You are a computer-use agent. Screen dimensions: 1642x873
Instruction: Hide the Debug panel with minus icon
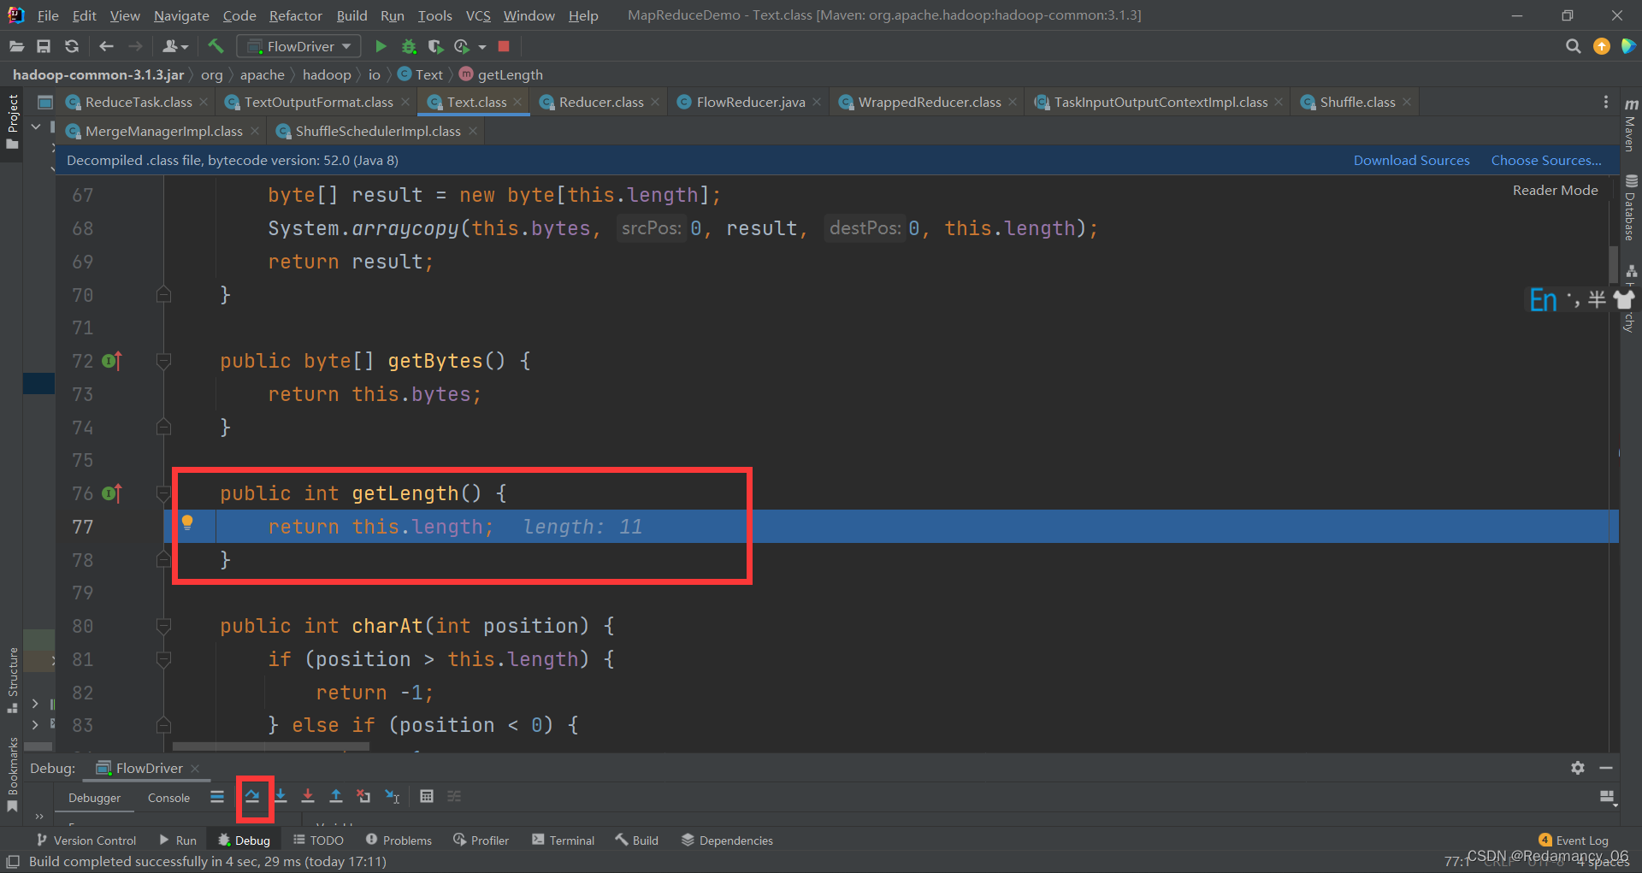point(1606,768)
